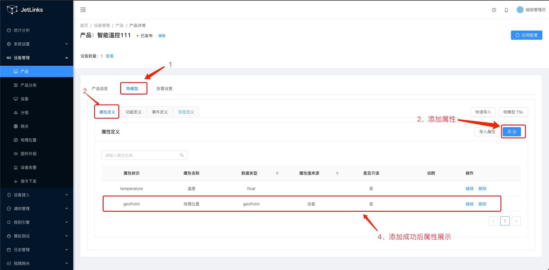The width and height of the screenshot is (549, 270).
Task: Open 固件升级 in the sidebar
Action: click(37, 154)
